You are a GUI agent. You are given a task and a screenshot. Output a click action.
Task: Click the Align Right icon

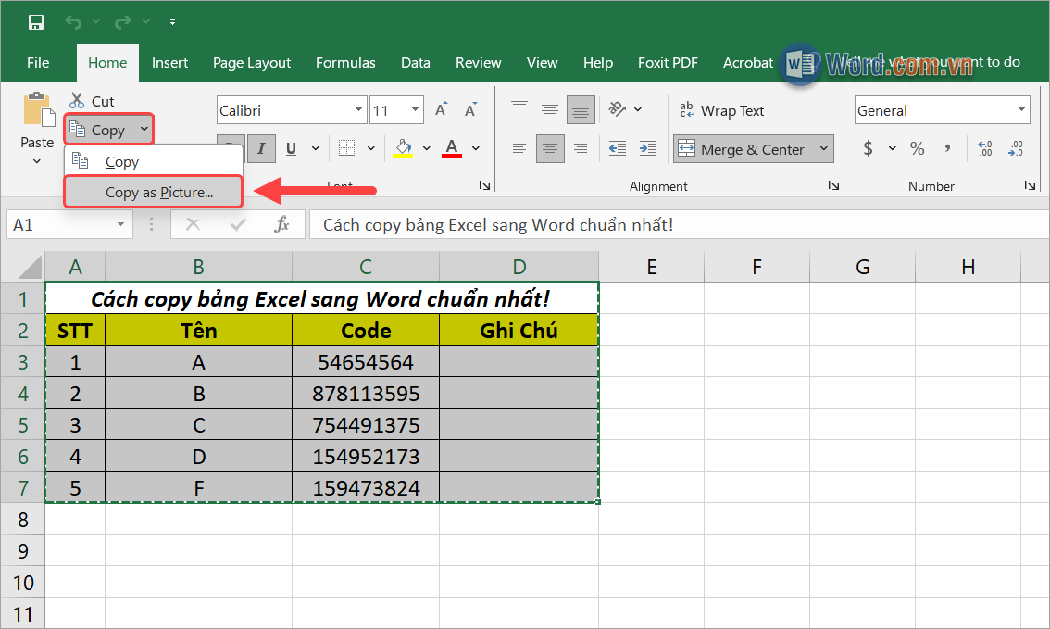click(x=581, y=148)
